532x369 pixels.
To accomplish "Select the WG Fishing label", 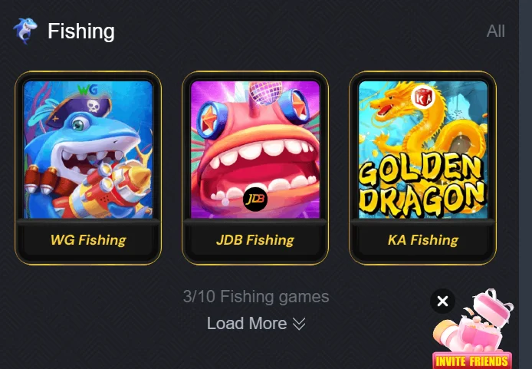I will (x=88, y=240).
